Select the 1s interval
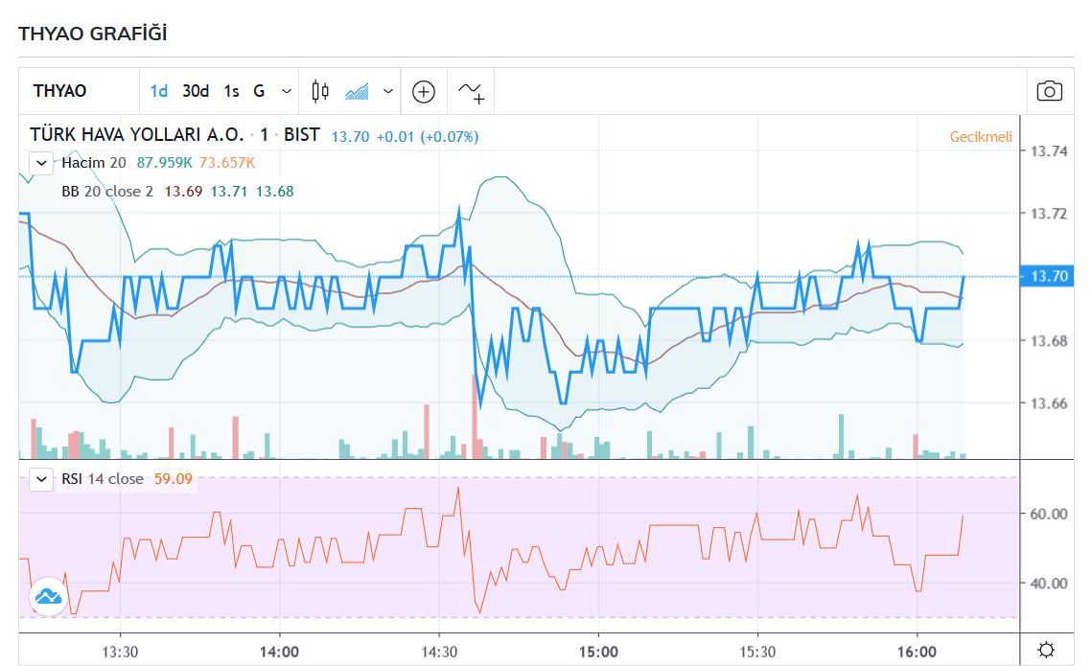 point(231,91)
